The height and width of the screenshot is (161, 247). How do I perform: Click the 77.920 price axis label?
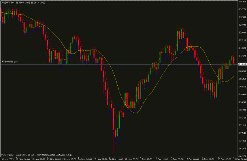pos(242,126)
